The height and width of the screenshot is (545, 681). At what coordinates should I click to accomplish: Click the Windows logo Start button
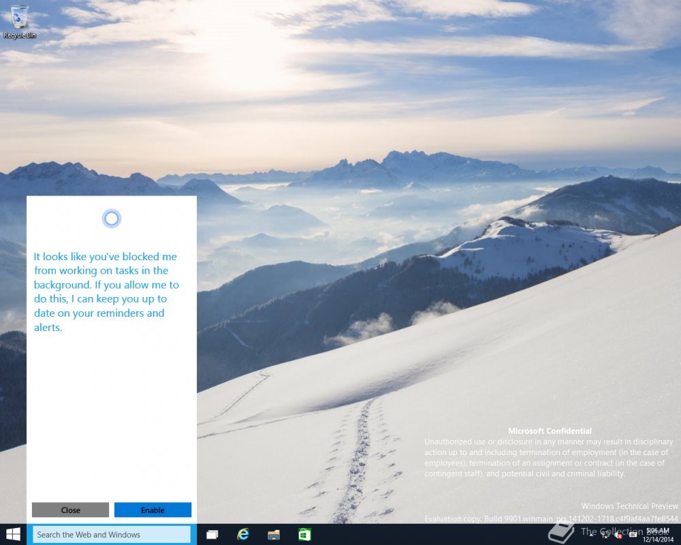(13, 535)
